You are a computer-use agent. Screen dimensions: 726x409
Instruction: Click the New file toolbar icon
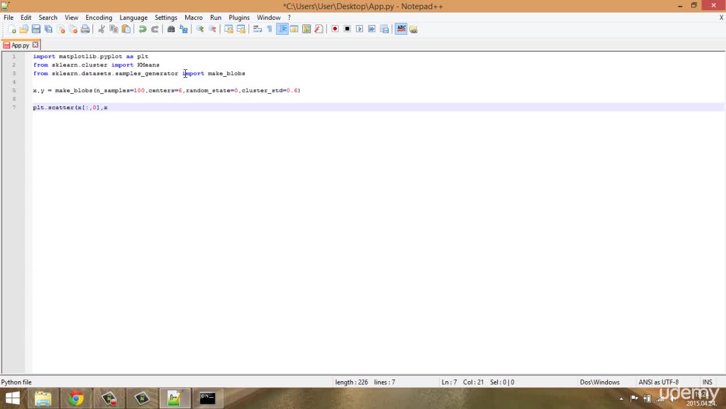(x=11, y=29)
